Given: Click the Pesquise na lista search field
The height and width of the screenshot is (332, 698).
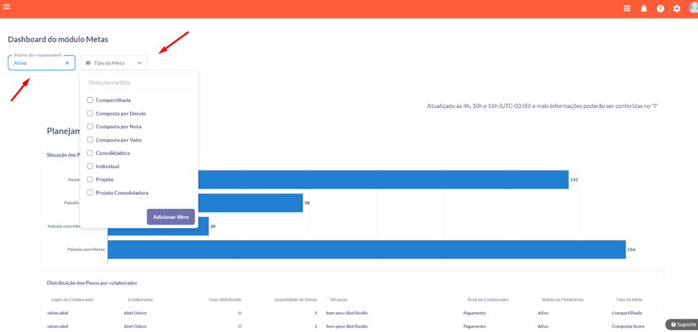Looking at the screenshot, I should pos(139,82).
